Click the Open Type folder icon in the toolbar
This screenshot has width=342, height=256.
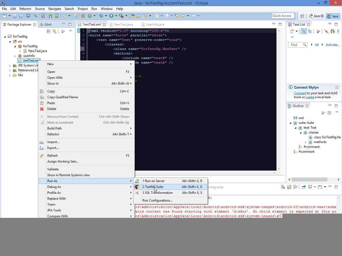click(132, 16)
